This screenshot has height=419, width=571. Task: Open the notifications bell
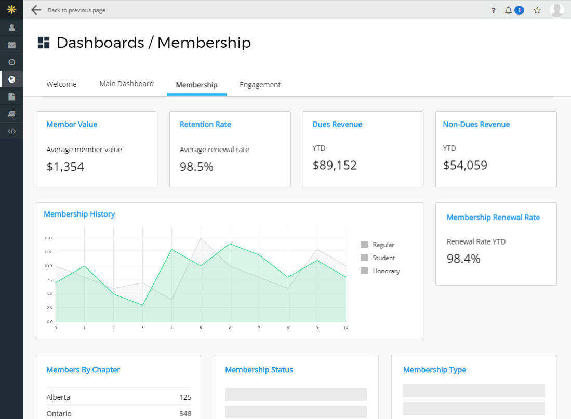(x=509, y=10)
